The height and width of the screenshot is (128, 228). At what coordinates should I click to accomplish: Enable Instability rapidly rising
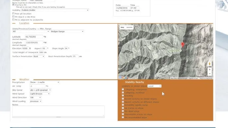(123, 105)
